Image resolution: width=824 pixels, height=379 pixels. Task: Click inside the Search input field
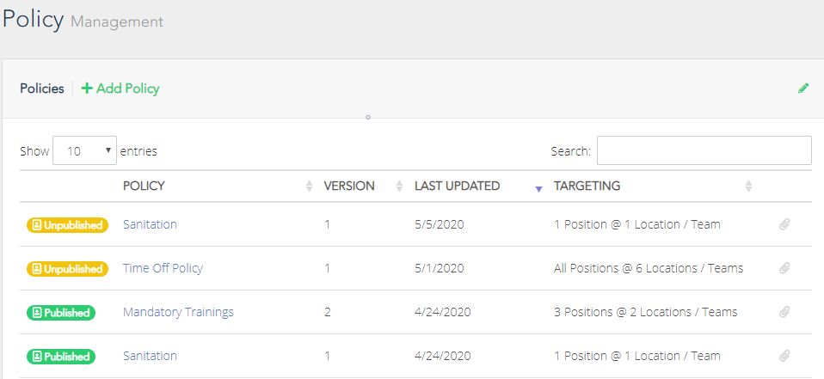click(704, 150)
